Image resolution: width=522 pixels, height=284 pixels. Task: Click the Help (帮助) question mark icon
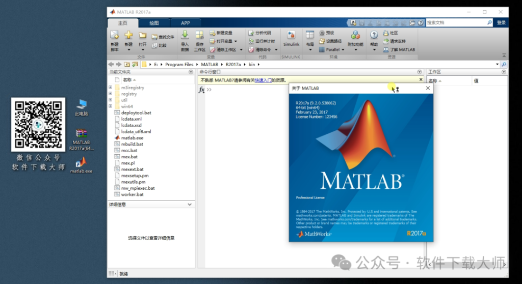point(374,35)
